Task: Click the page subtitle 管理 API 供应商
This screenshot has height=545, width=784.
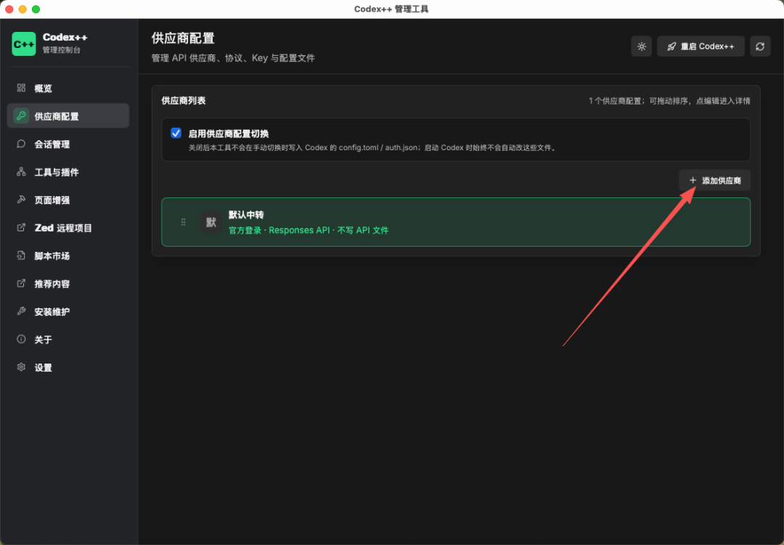Action: pos(233,58)
